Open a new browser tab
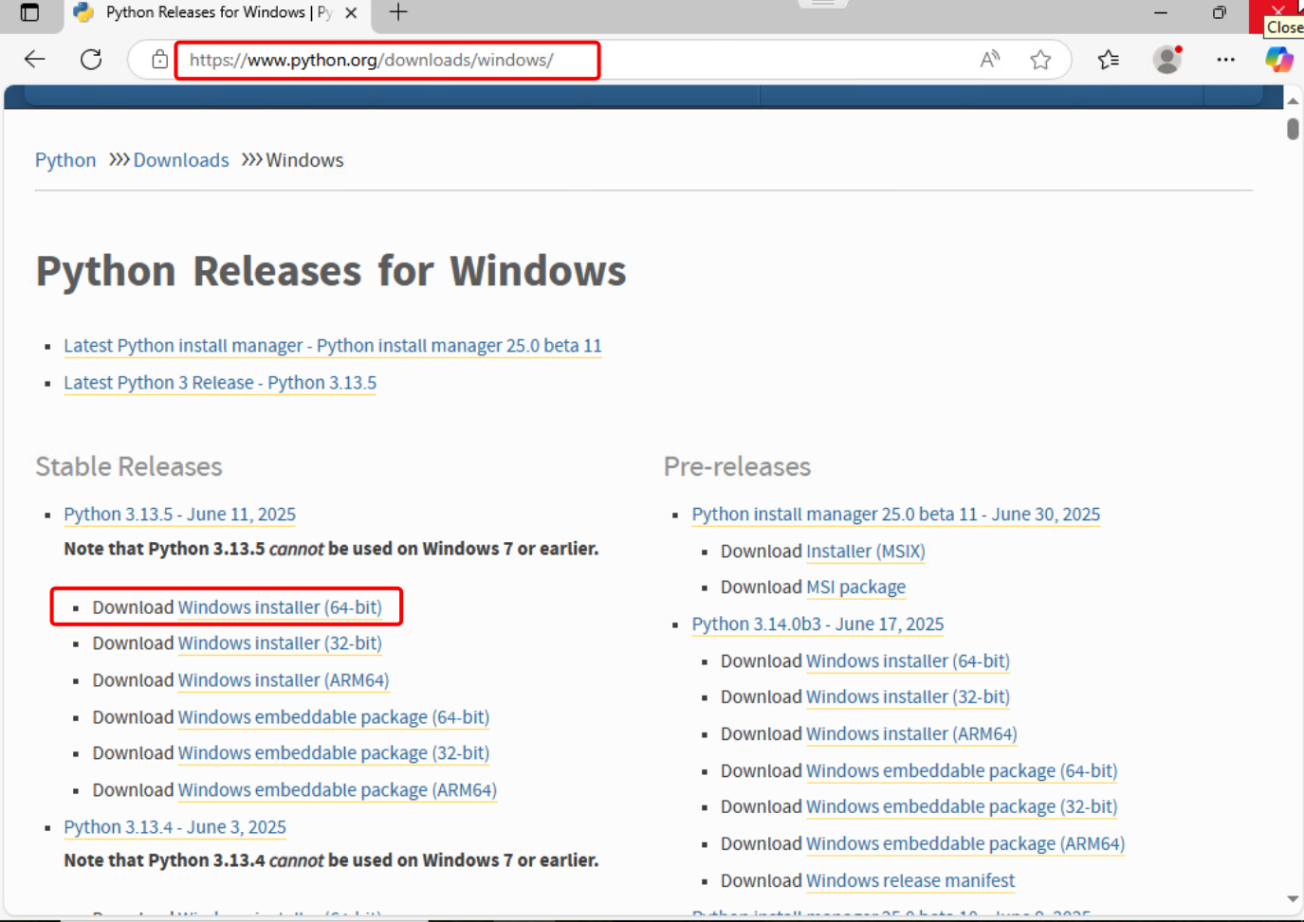Screen dimensions: 1304x922 [x=396, y=13]
